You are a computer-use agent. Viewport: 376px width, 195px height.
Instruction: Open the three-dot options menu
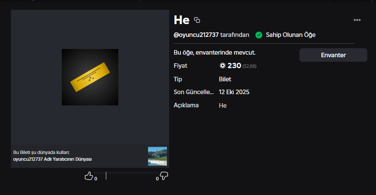pos(357,20)
